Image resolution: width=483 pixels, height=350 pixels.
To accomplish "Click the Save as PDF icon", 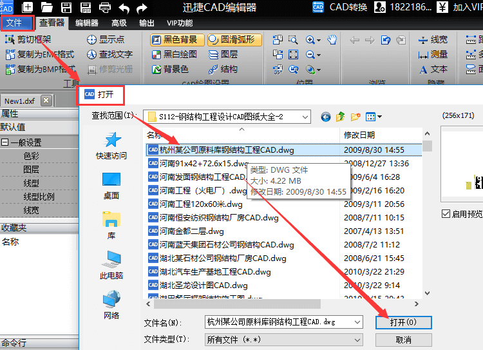I will (x=85, y=7).
